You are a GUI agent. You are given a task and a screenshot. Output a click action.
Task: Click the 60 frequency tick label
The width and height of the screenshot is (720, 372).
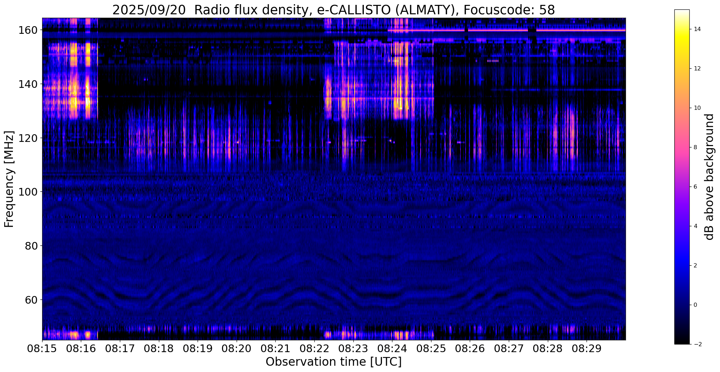[x=32, y=299]
